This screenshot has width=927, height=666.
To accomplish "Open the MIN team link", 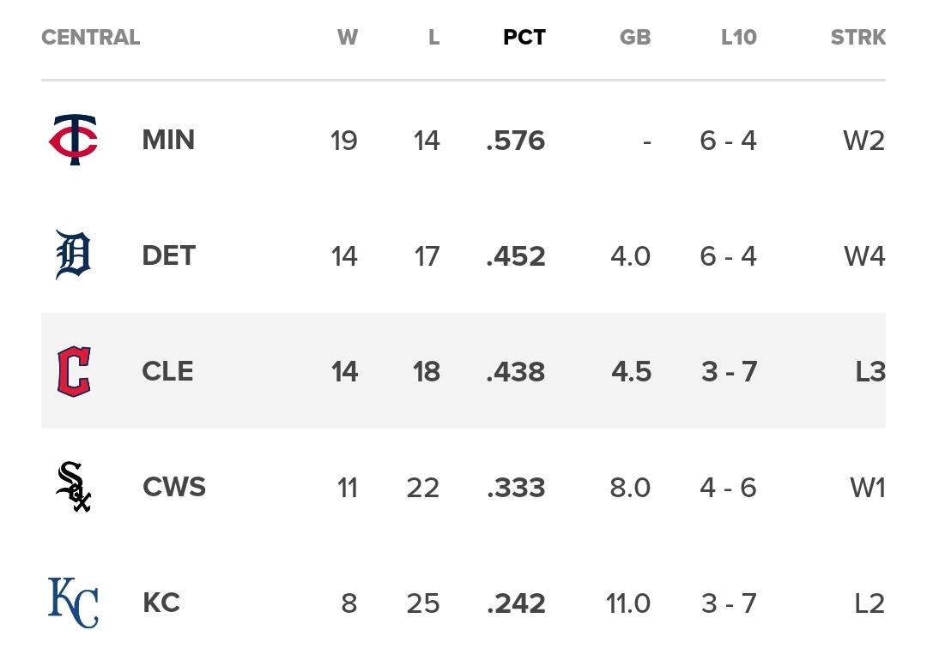I will [x=168, y=141].
